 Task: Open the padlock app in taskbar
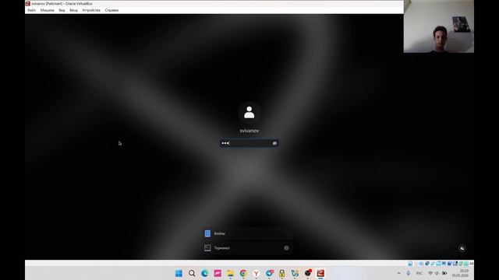[282, 273]
